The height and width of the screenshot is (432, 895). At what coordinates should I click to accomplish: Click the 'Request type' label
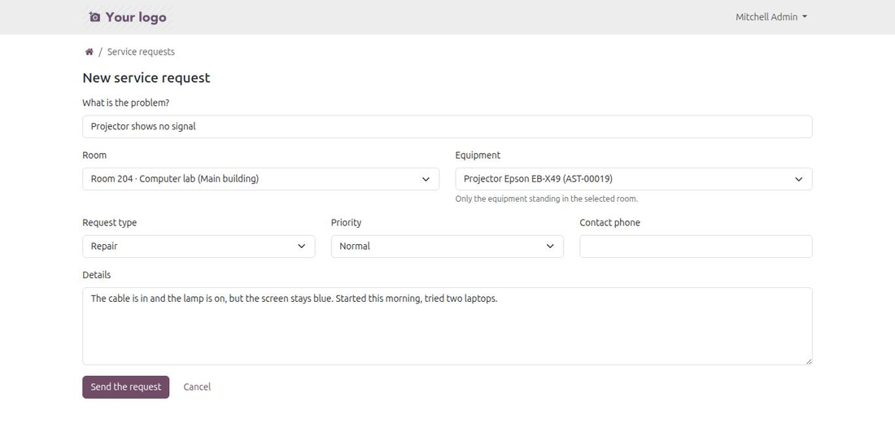(110, 223)
